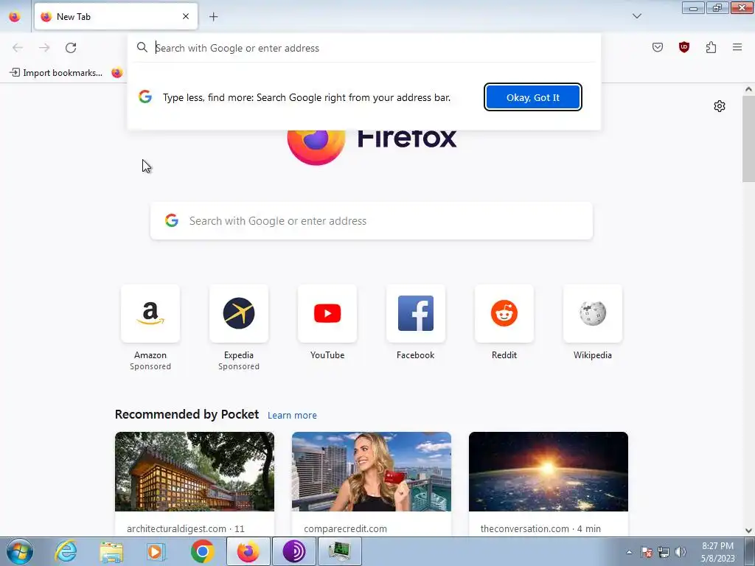Screen dimensions: 755x566
Task: Open the network tray icon
Action: [x=664, y=552]
